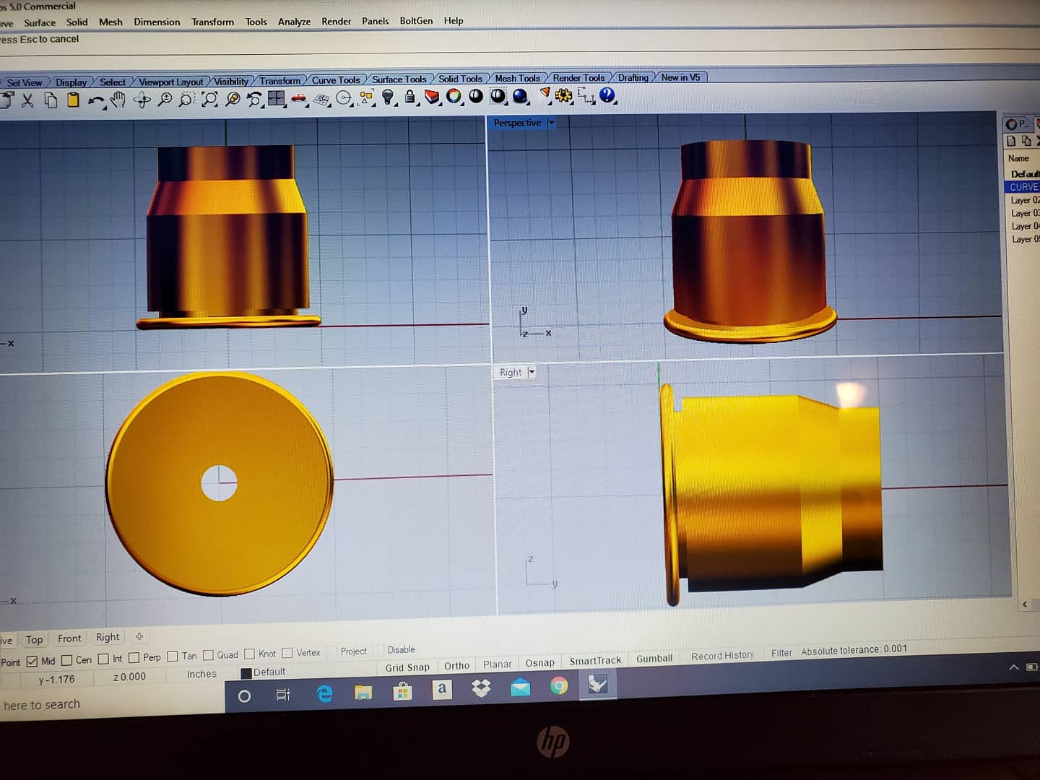Click the black Default layer color swatch
This screenshot has height=780, width=1040.
[246, 673]
